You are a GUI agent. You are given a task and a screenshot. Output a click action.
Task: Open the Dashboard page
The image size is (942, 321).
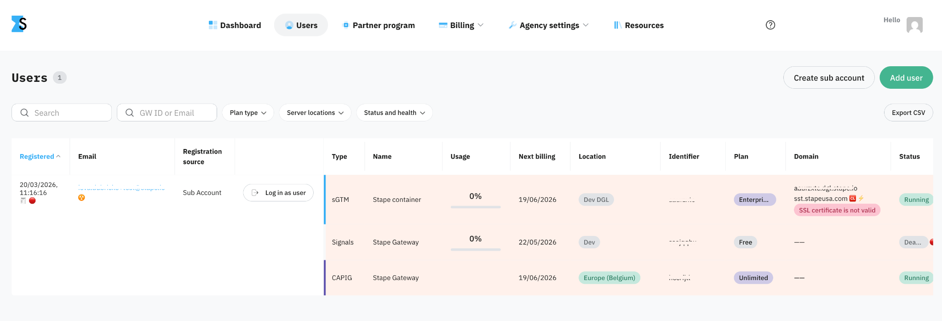(235, 25)
